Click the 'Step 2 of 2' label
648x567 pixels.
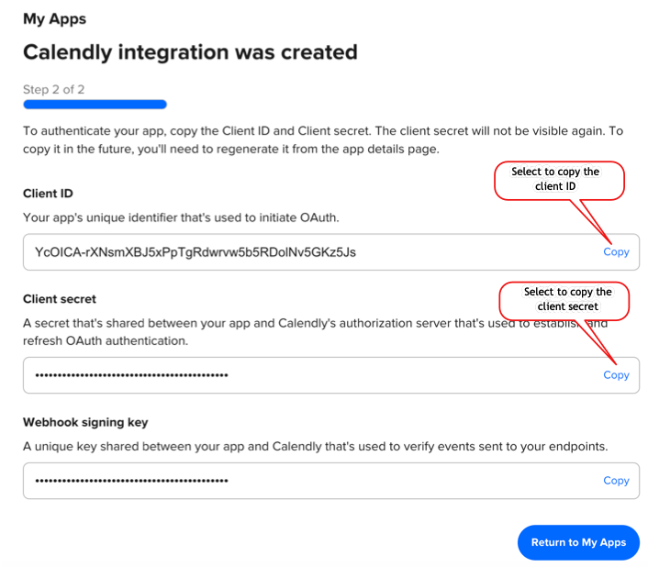coord(54,89)
